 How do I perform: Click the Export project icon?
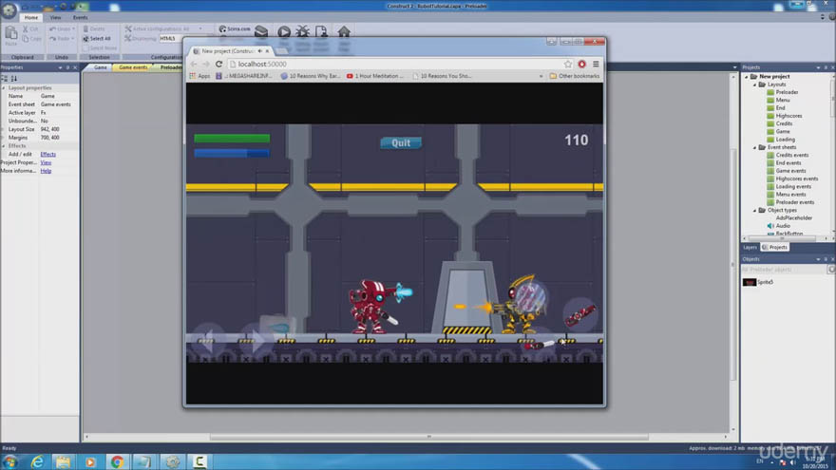(321, 32)
